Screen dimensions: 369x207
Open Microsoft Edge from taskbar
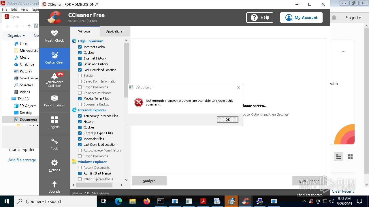click(118, 201)
